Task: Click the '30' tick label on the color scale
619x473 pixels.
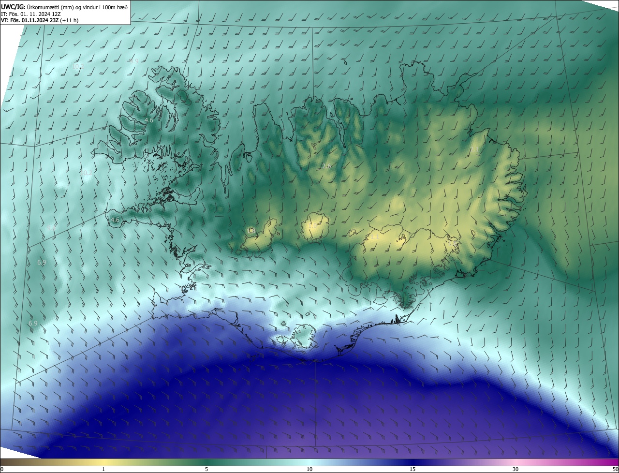Action: tap(516, 469)
